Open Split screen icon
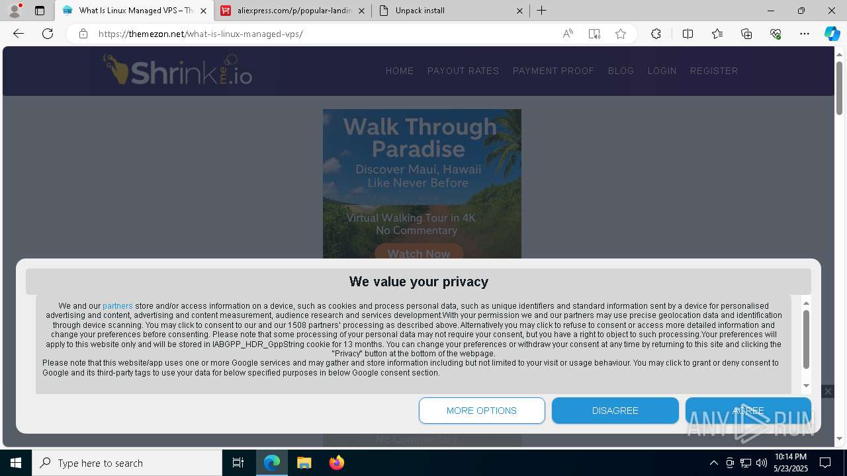 (688, 34)
